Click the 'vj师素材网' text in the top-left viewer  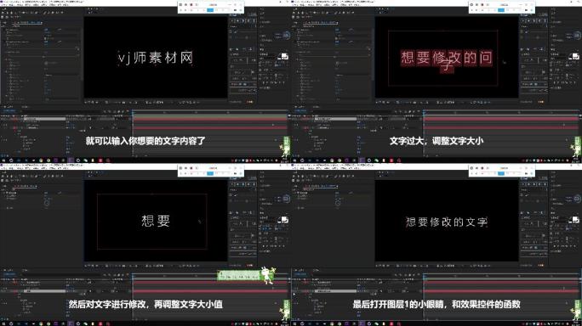pyautogui.click(x=156, y=58)
